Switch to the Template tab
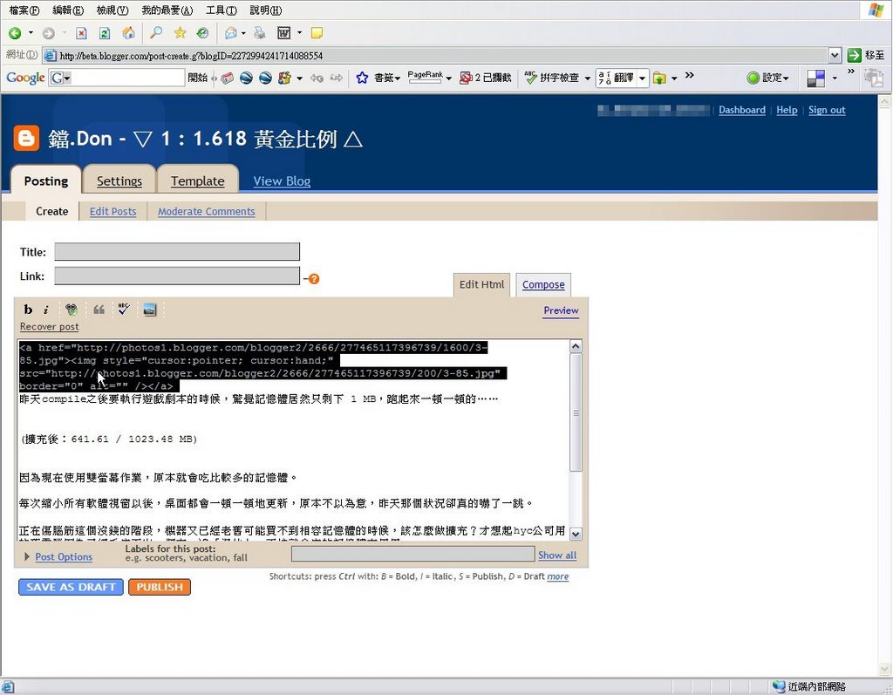893x695 pixels. (x=198, y=181)
